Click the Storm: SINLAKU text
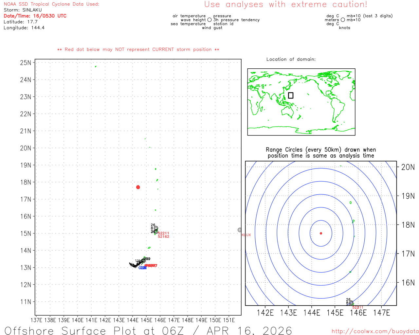 23,10
